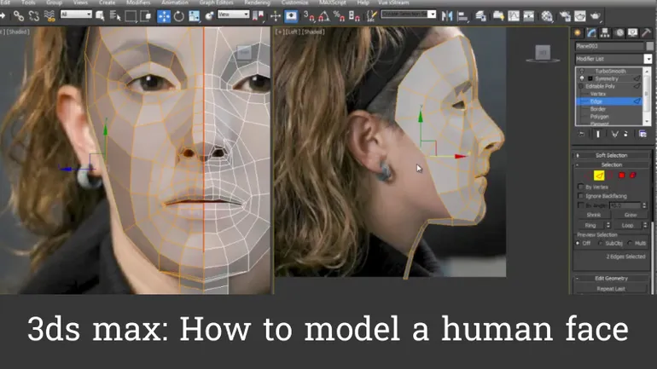
Task: Select the Off preview selection radio
Action: click(x=579, y=243)
